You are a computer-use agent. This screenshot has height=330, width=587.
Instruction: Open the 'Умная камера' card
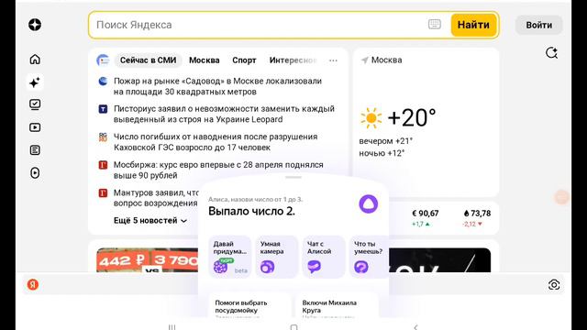[277, 257]
